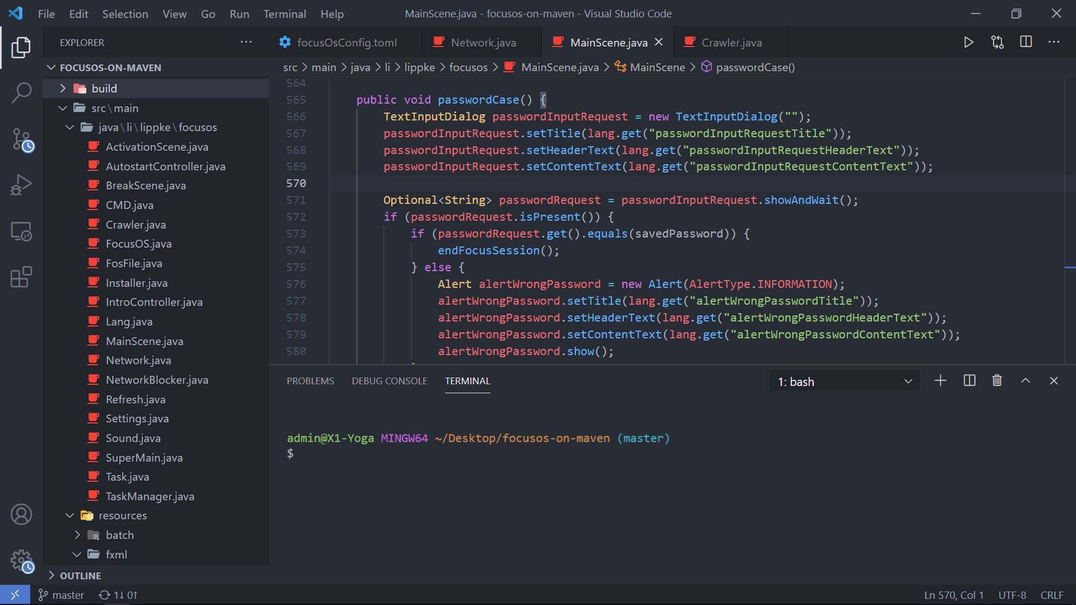The height and width of the screenshot is (605, 1076).
Task: Maximize the panel with up chevron
Action: [x=1026, y=381]
